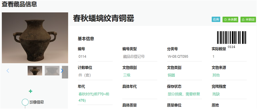
Task: Select first bronze vessel thumbnail
Action: point(35,71)
